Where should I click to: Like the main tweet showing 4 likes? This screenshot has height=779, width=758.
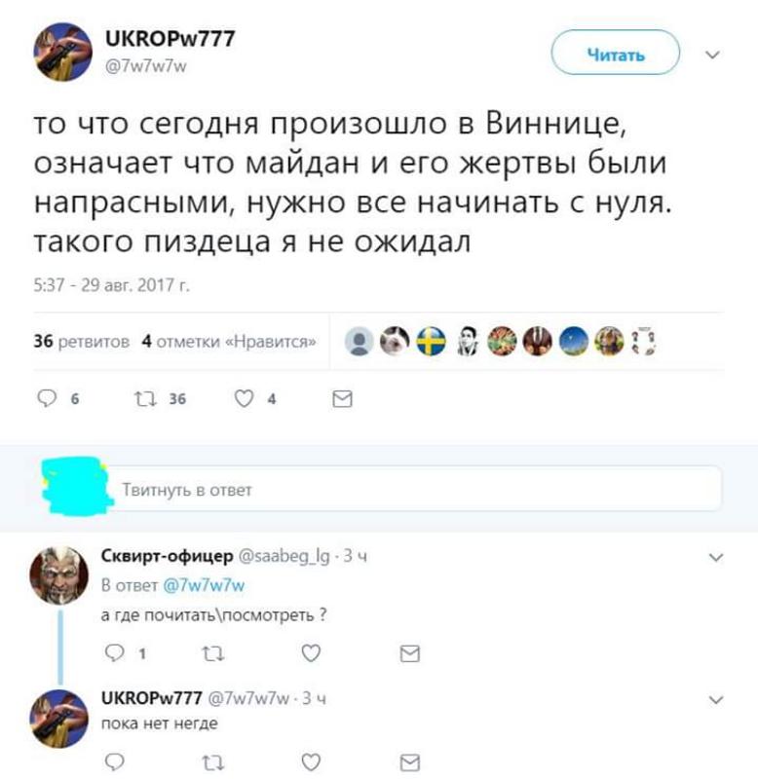coord(244,398)
